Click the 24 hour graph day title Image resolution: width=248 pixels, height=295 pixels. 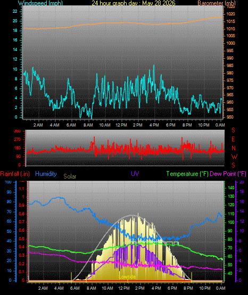(134, 3)
